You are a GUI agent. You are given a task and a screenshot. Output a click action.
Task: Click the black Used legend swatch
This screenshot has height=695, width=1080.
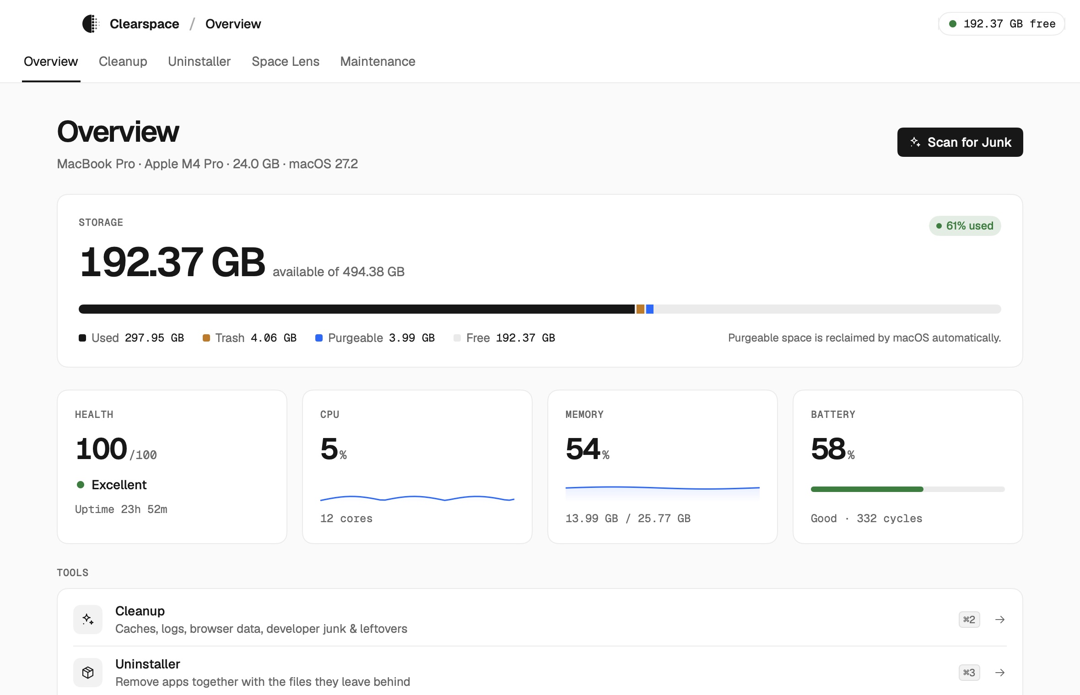point(82,338)
